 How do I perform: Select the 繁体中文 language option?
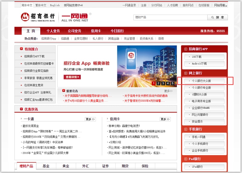(x=41, y=5)
